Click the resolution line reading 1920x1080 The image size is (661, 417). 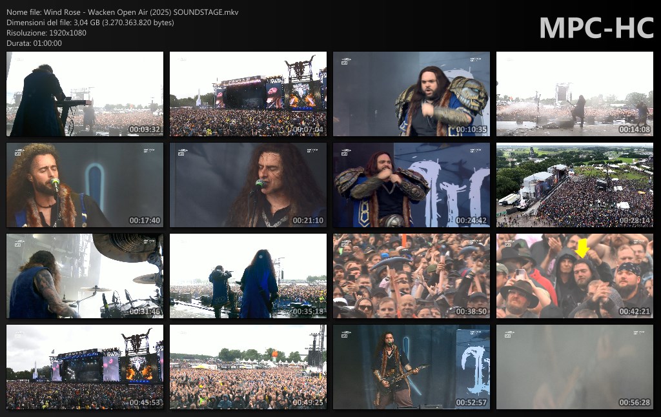click(46, 33)
